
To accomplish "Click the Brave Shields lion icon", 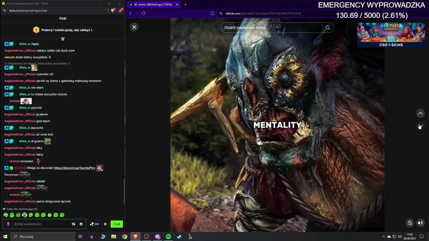I will 113,10.
